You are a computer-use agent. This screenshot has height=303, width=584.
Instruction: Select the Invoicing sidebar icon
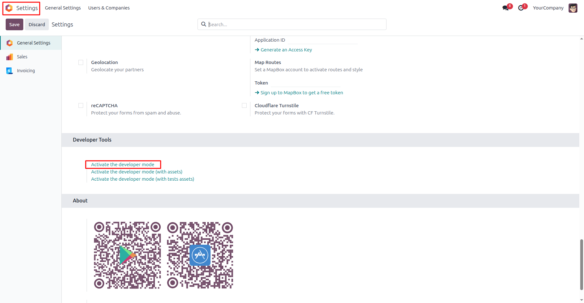click(10, 71)
